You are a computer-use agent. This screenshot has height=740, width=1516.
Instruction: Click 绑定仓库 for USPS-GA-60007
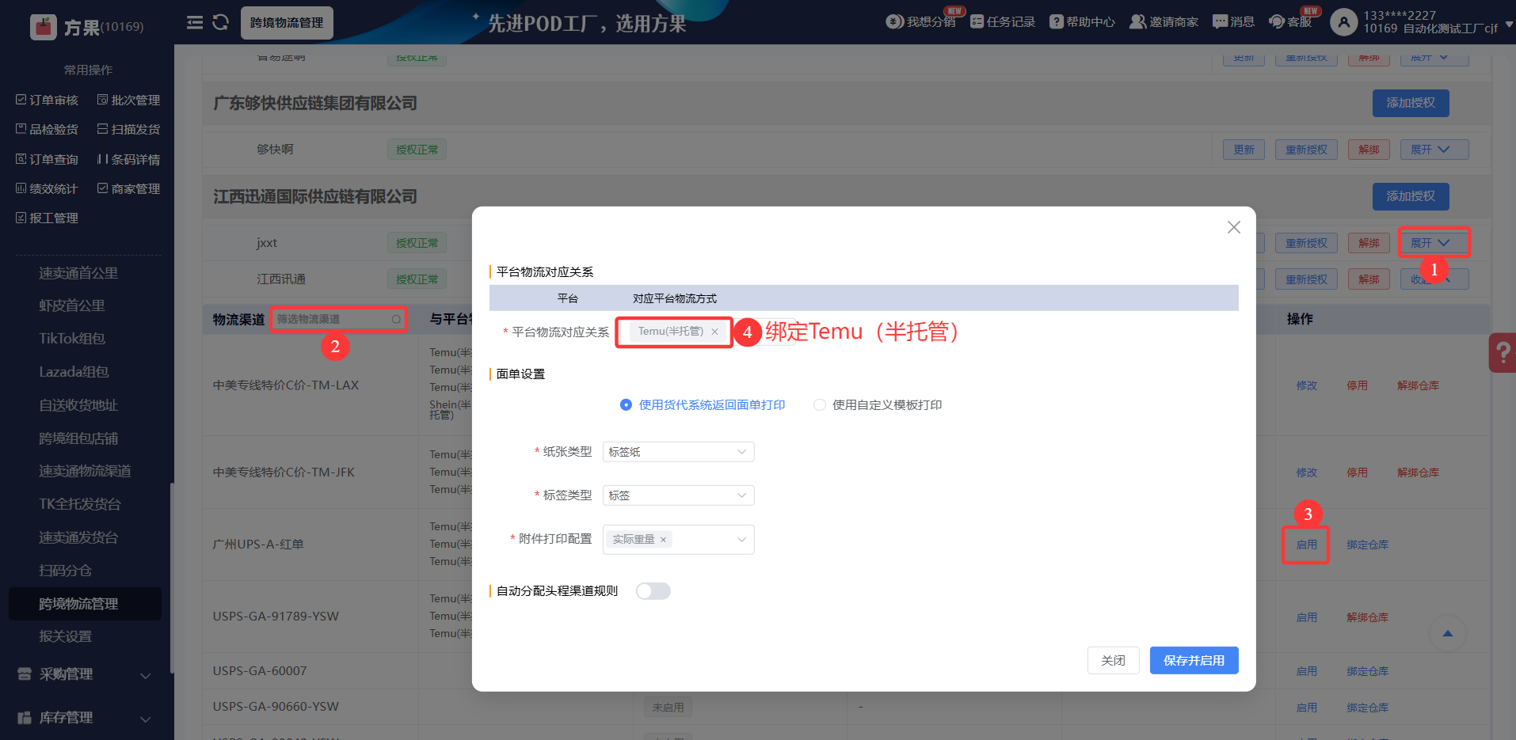(x=1368, y=671)
